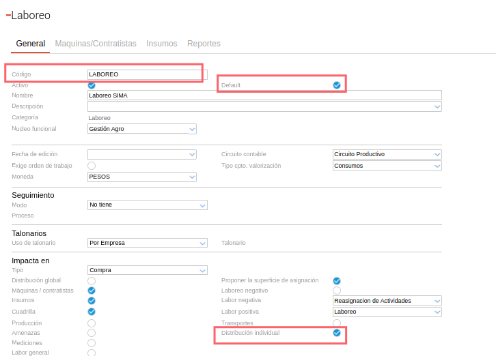
Task: Open the Fecha de edición dropdown
Action: (x=192, y=155)
